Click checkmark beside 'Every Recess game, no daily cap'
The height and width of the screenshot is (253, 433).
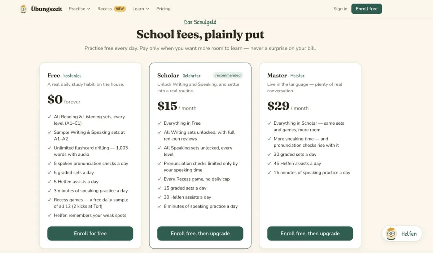[159, 179]
